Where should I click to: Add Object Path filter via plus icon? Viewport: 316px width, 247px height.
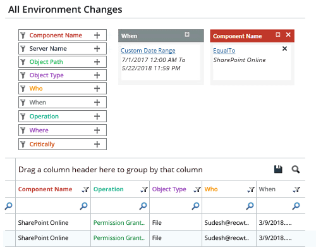coord(97,62)
